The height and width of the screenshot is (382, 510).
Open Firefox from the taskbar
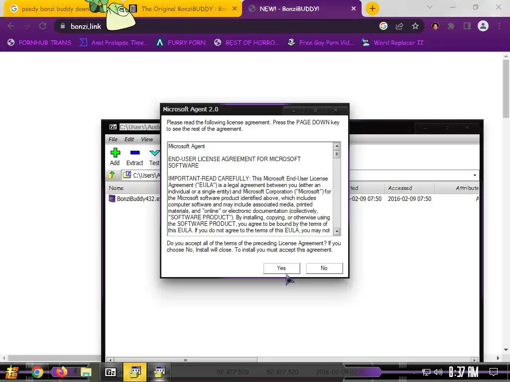click(x=61, y=372)
